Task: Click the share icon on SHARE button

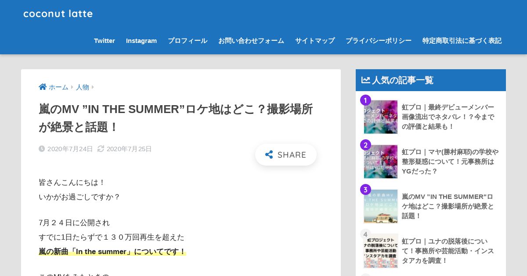Action: (269, 155)
